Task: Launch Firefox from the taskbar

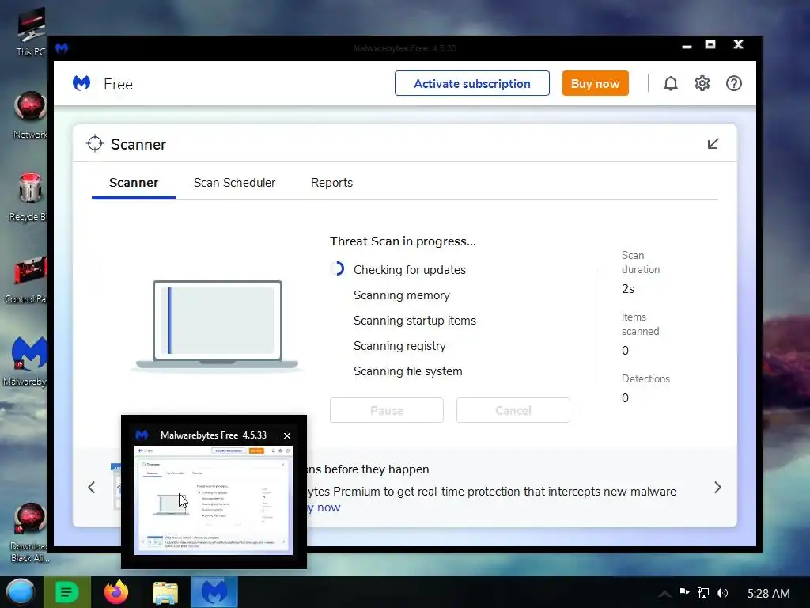Action: (115, 592)
